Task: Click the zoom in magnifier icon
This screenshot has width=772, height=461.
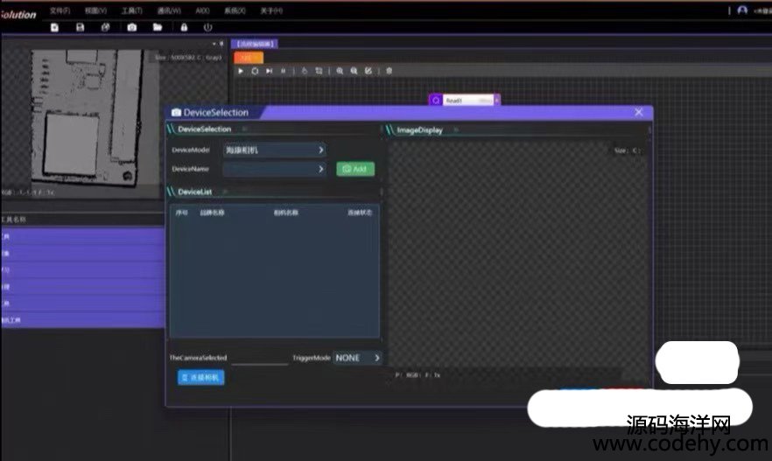Action: tap(340, 71)
